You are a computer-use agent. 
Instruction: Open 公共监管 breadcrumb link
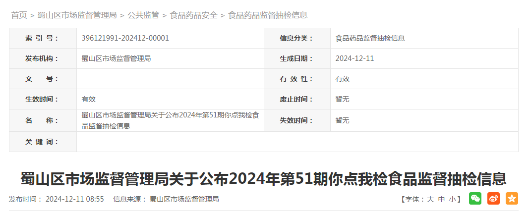coord(143,15)
